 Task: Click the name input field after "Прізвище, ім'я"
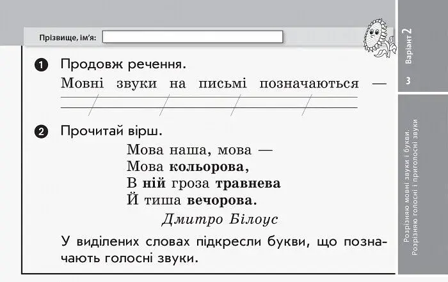coord(193,37)
